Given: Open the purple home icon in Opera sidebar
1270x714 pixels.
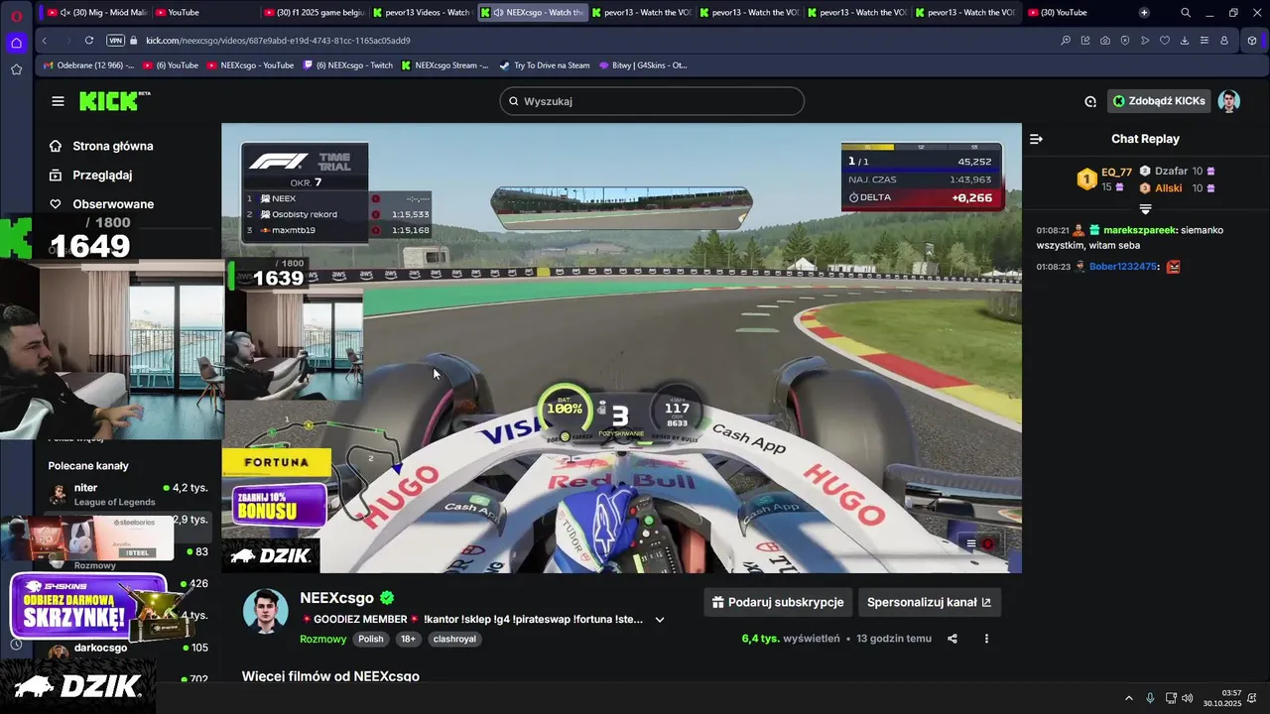Looking at the screenshot, I should 16,43.
